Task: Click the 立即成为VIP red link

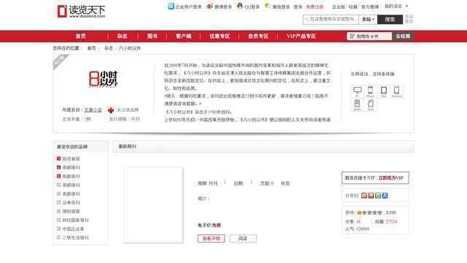Action: coord(390,178)
